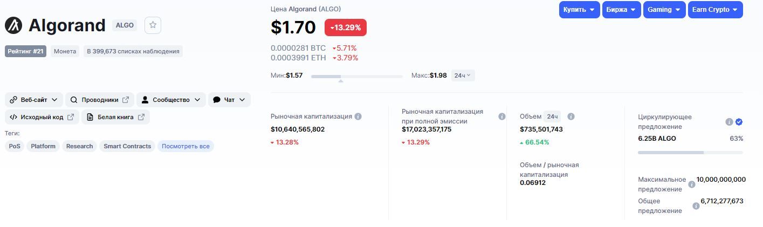Select the Smart Contracts tag
The height and width of the screenshot is (227, 763).
tap(127, 146)
